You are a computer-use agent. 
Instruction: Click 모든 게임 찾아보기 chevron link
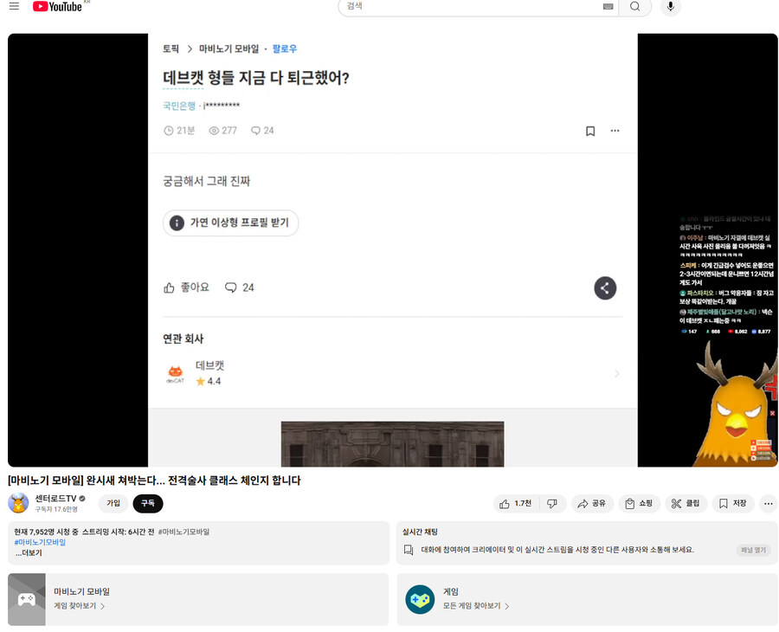[x=476, y=606]
